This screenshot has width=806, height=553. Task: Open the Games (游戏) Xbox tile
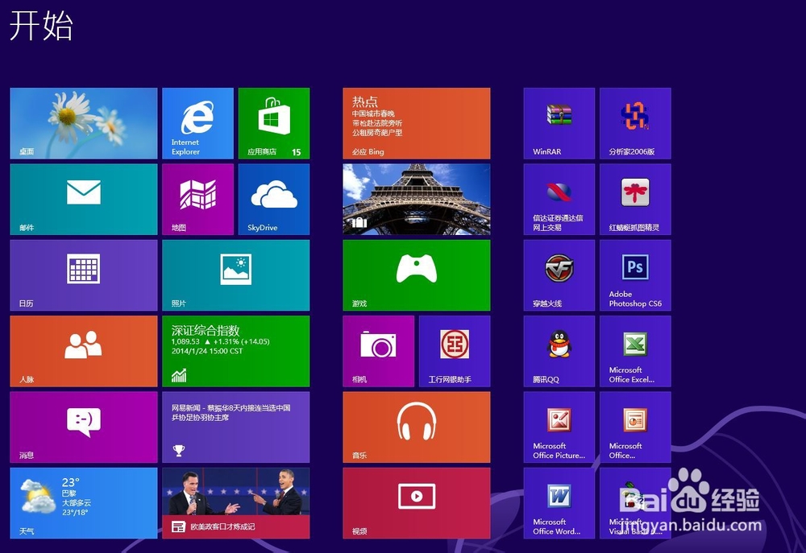417,275
